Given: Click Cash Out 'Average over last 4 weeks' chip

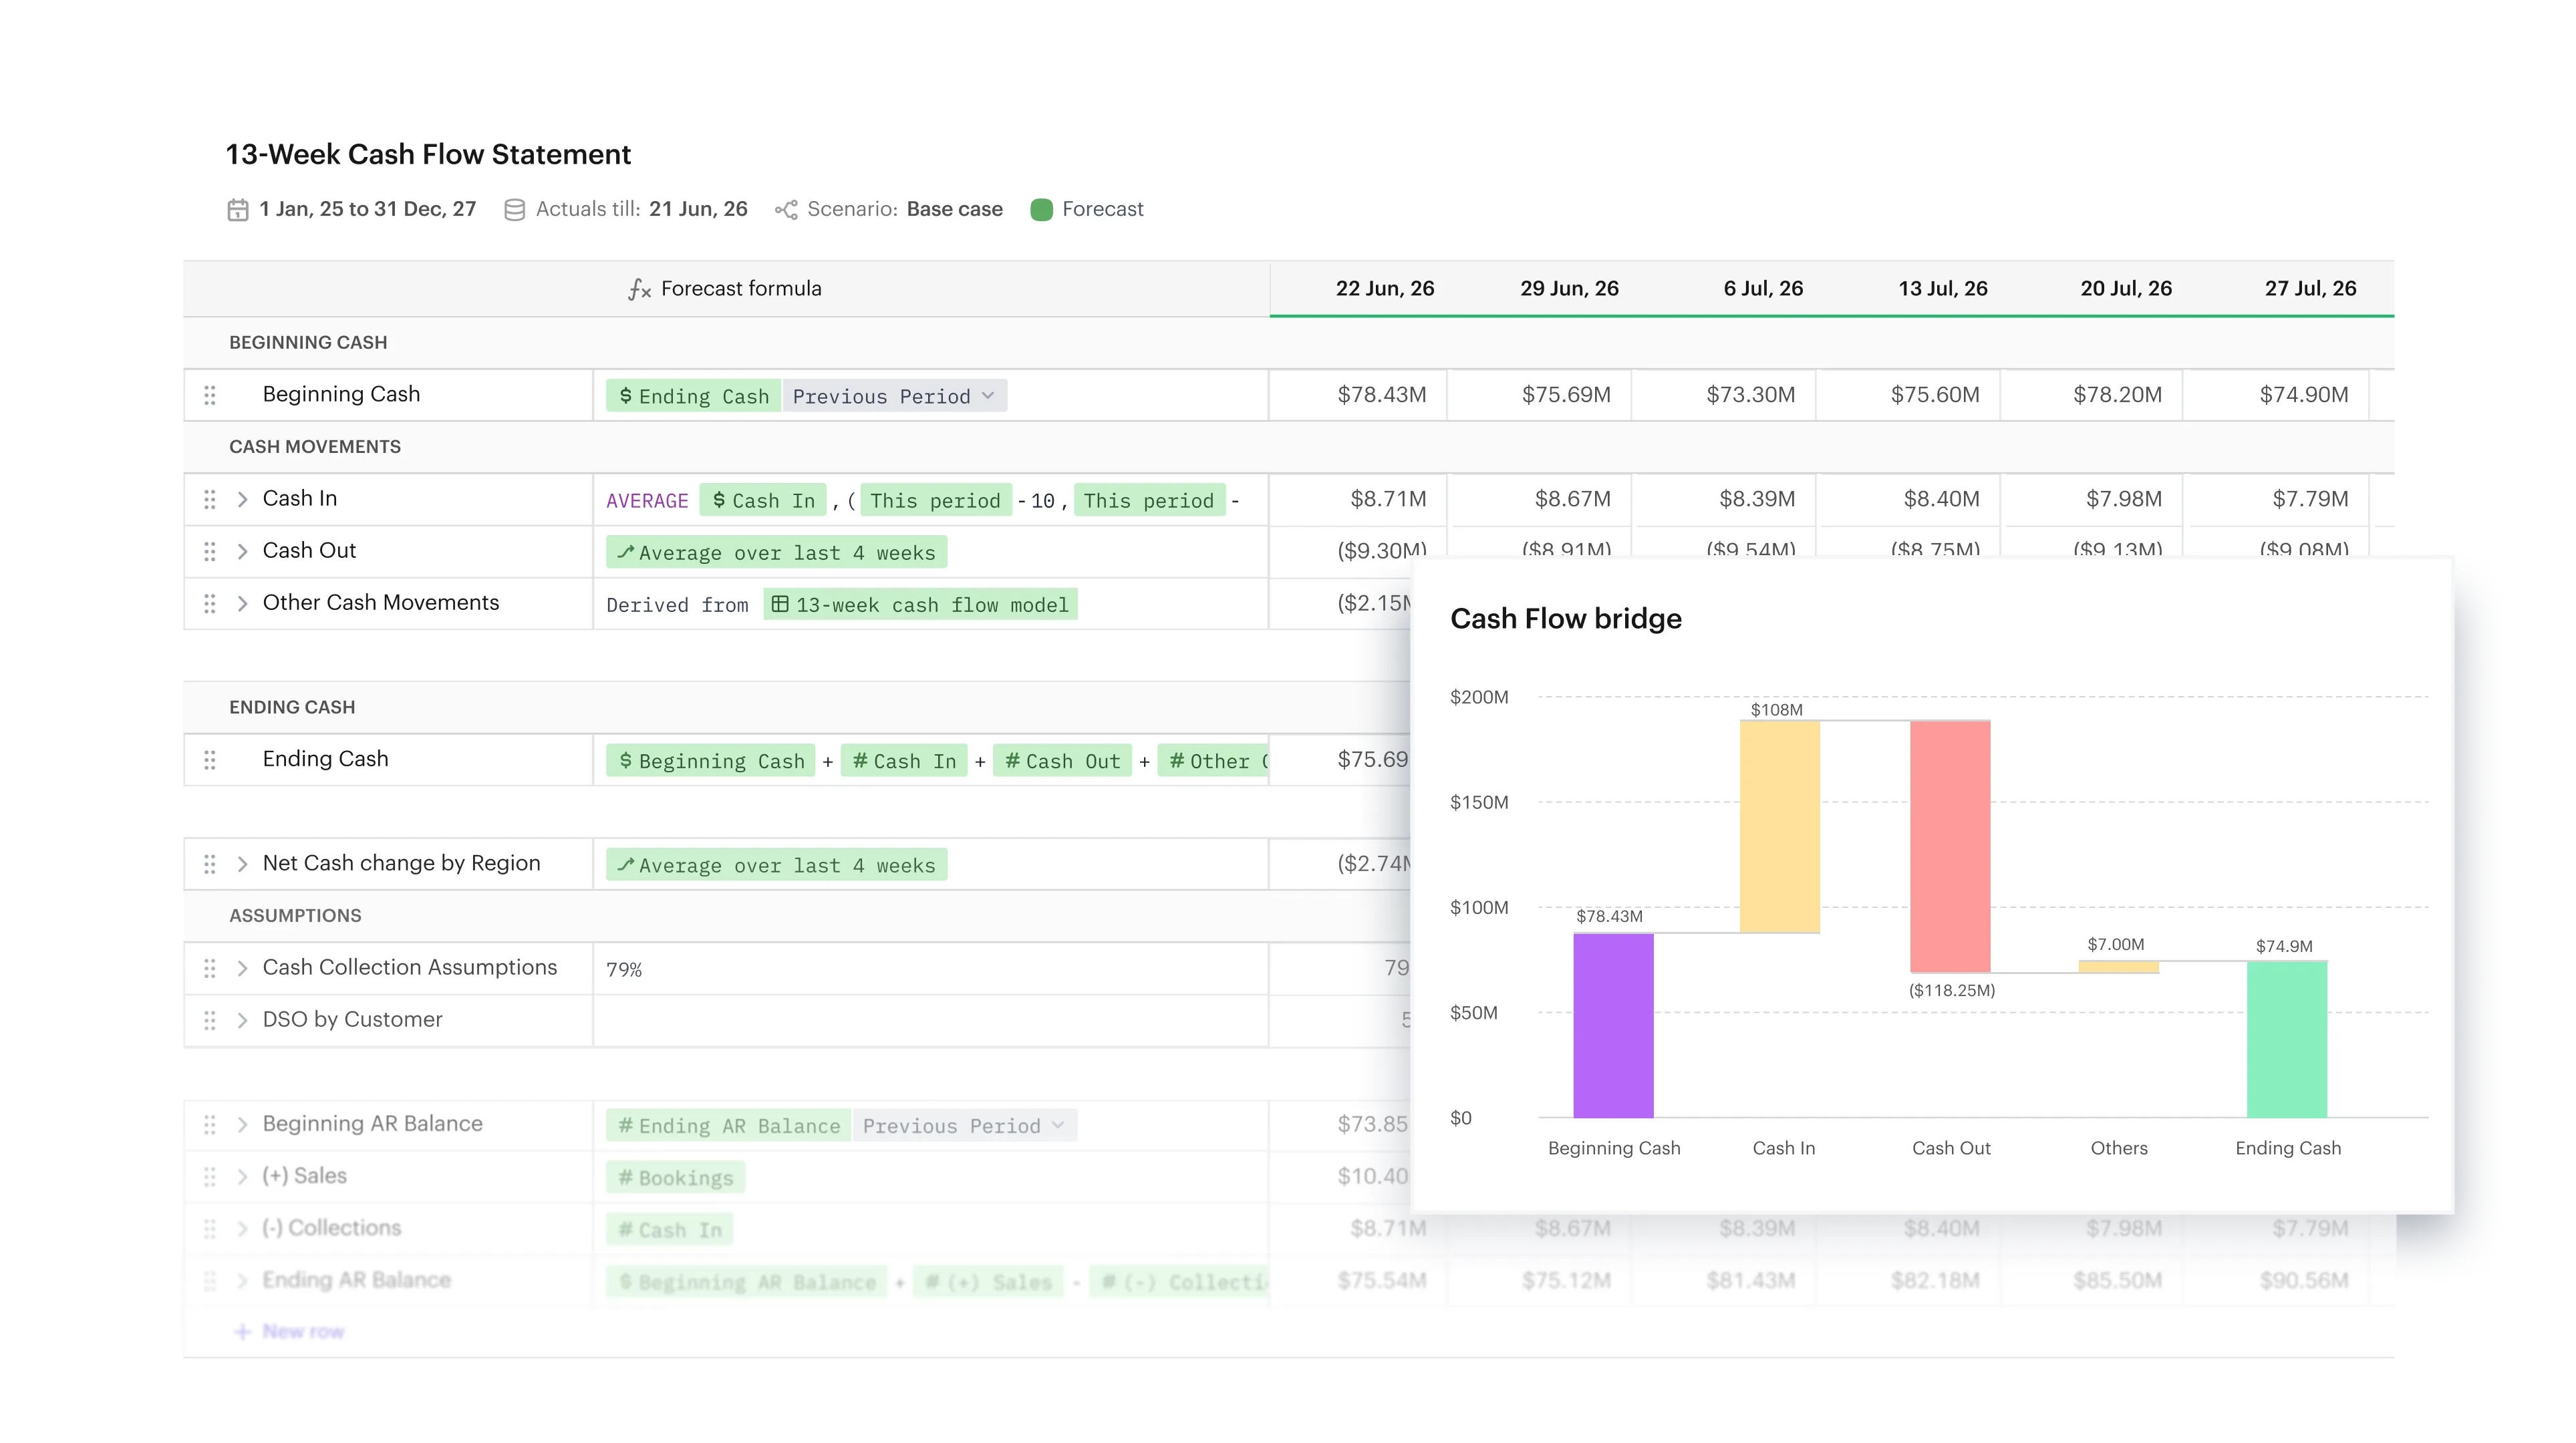Looking at the screenshot, I should point(776,552).
